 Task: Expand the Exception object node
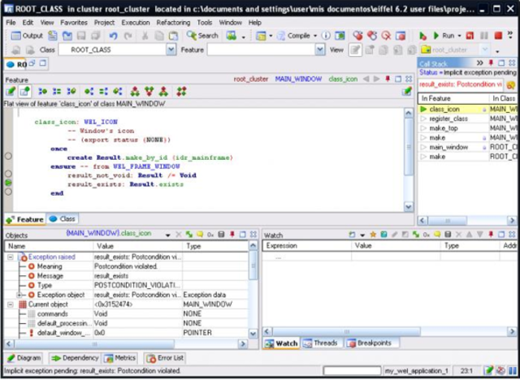(19, 295)
